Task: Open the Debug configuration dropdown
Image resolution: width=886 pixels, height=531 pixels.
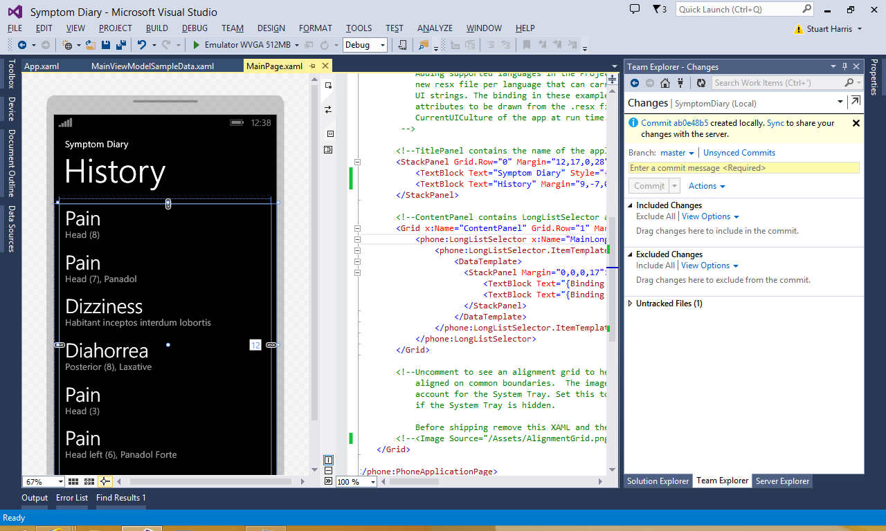Action: coord(365,45)
